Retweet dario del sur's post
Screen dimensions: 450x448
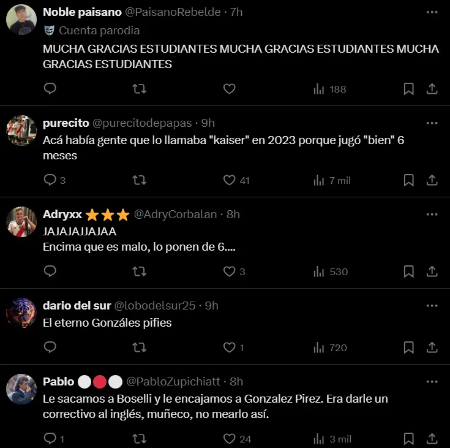coord(140,347)
